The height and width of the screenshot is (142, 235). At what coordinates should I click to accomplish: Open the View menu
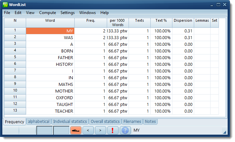tap(30, 13)
